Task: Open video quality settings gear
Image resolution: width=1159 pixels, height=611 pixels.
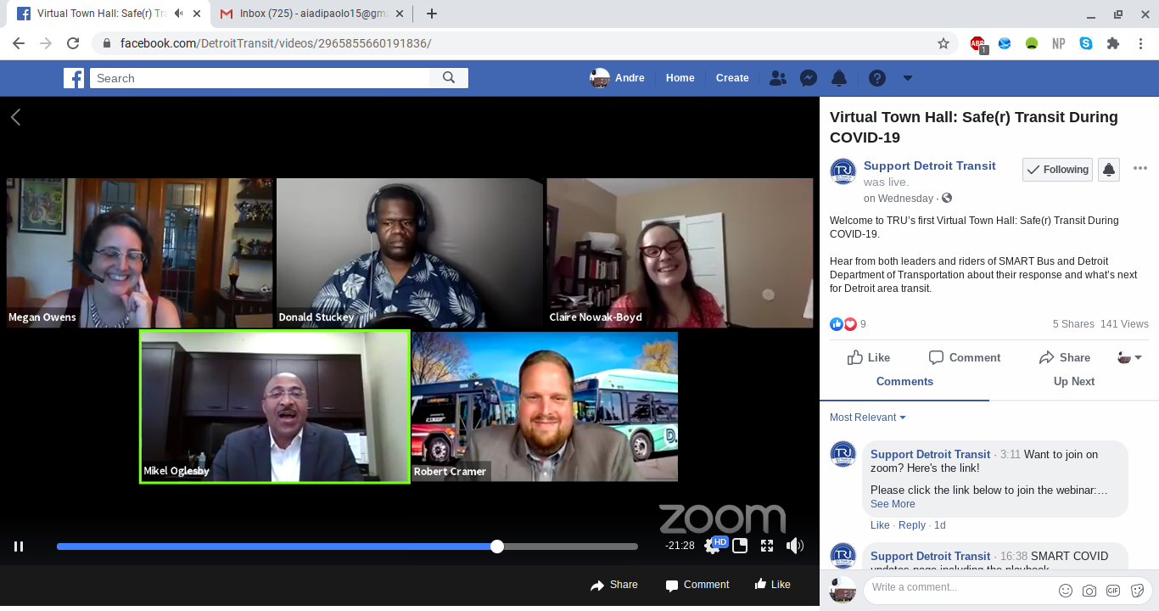Action: pyautogui.click(x=712, y=547)
